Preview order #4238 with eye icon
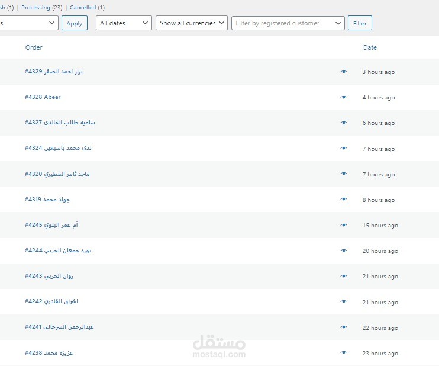This screenshot has width=439, height=366. pyautogui.click(x=344, y=352)
